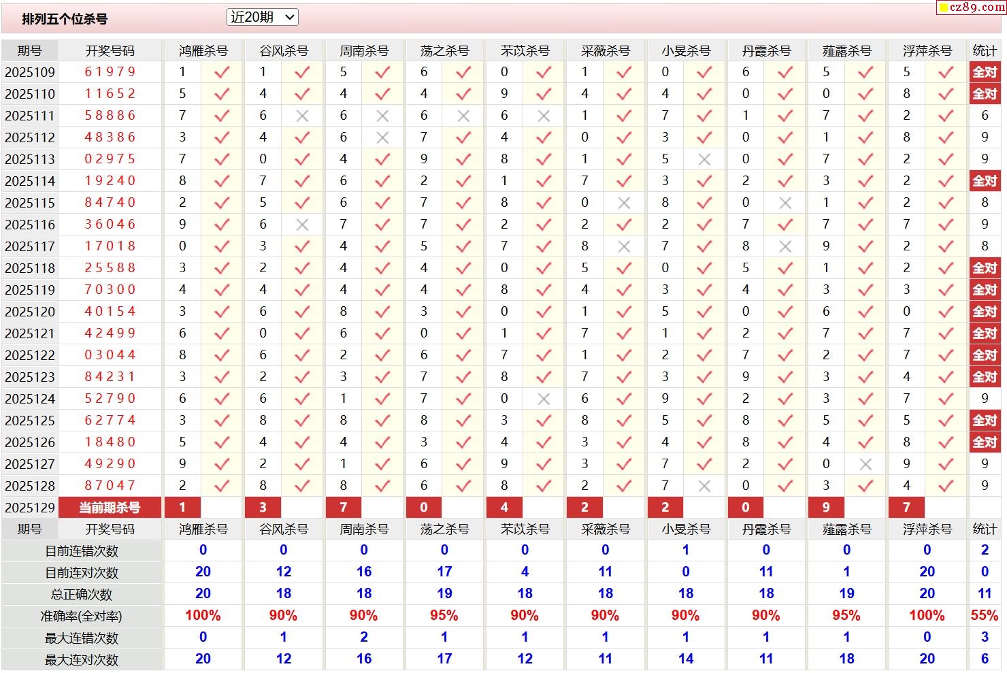Image resolution: width=1007 pixels, height=673 pixels.
Task: Click the 全对 badge in row 2025123
Action: point(985,377)
